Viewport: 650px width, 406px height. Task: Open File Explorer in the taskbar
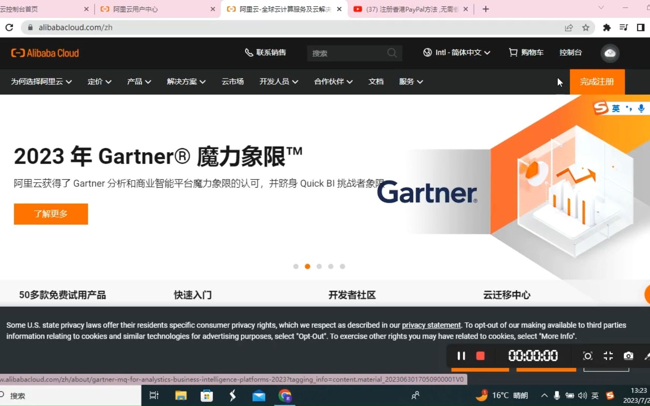pos(181,395)
